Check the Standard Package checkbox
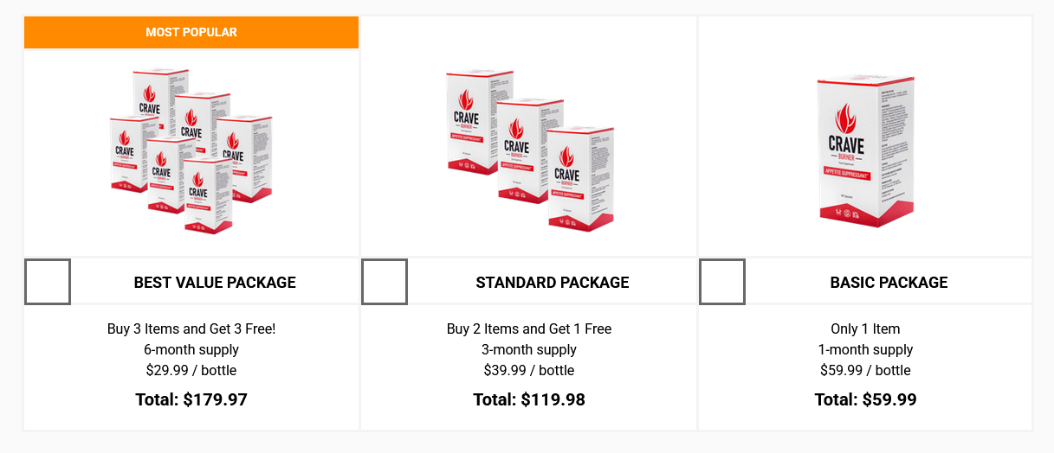 [385, 282]
